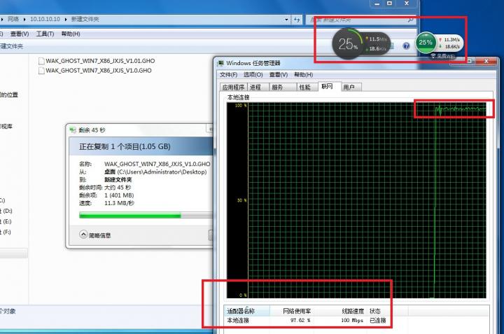Screen dimensions: 504x334
Task: Click the green 25% floating monitor ball
Action: [x=426, y=43]
